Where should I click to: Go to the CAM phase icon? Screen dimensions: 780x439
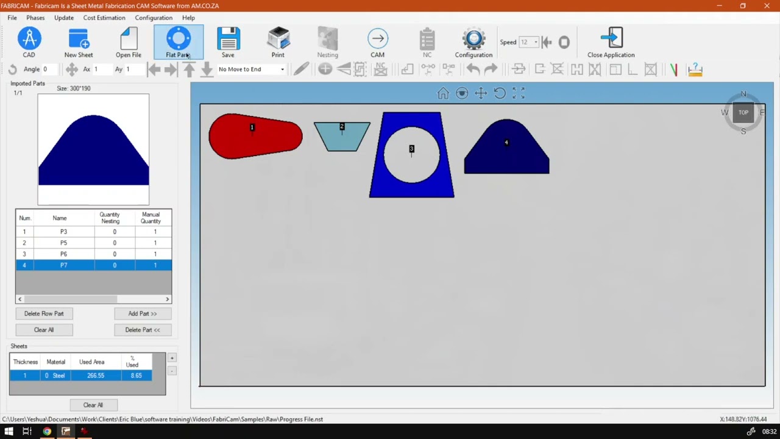pos(377,43)
